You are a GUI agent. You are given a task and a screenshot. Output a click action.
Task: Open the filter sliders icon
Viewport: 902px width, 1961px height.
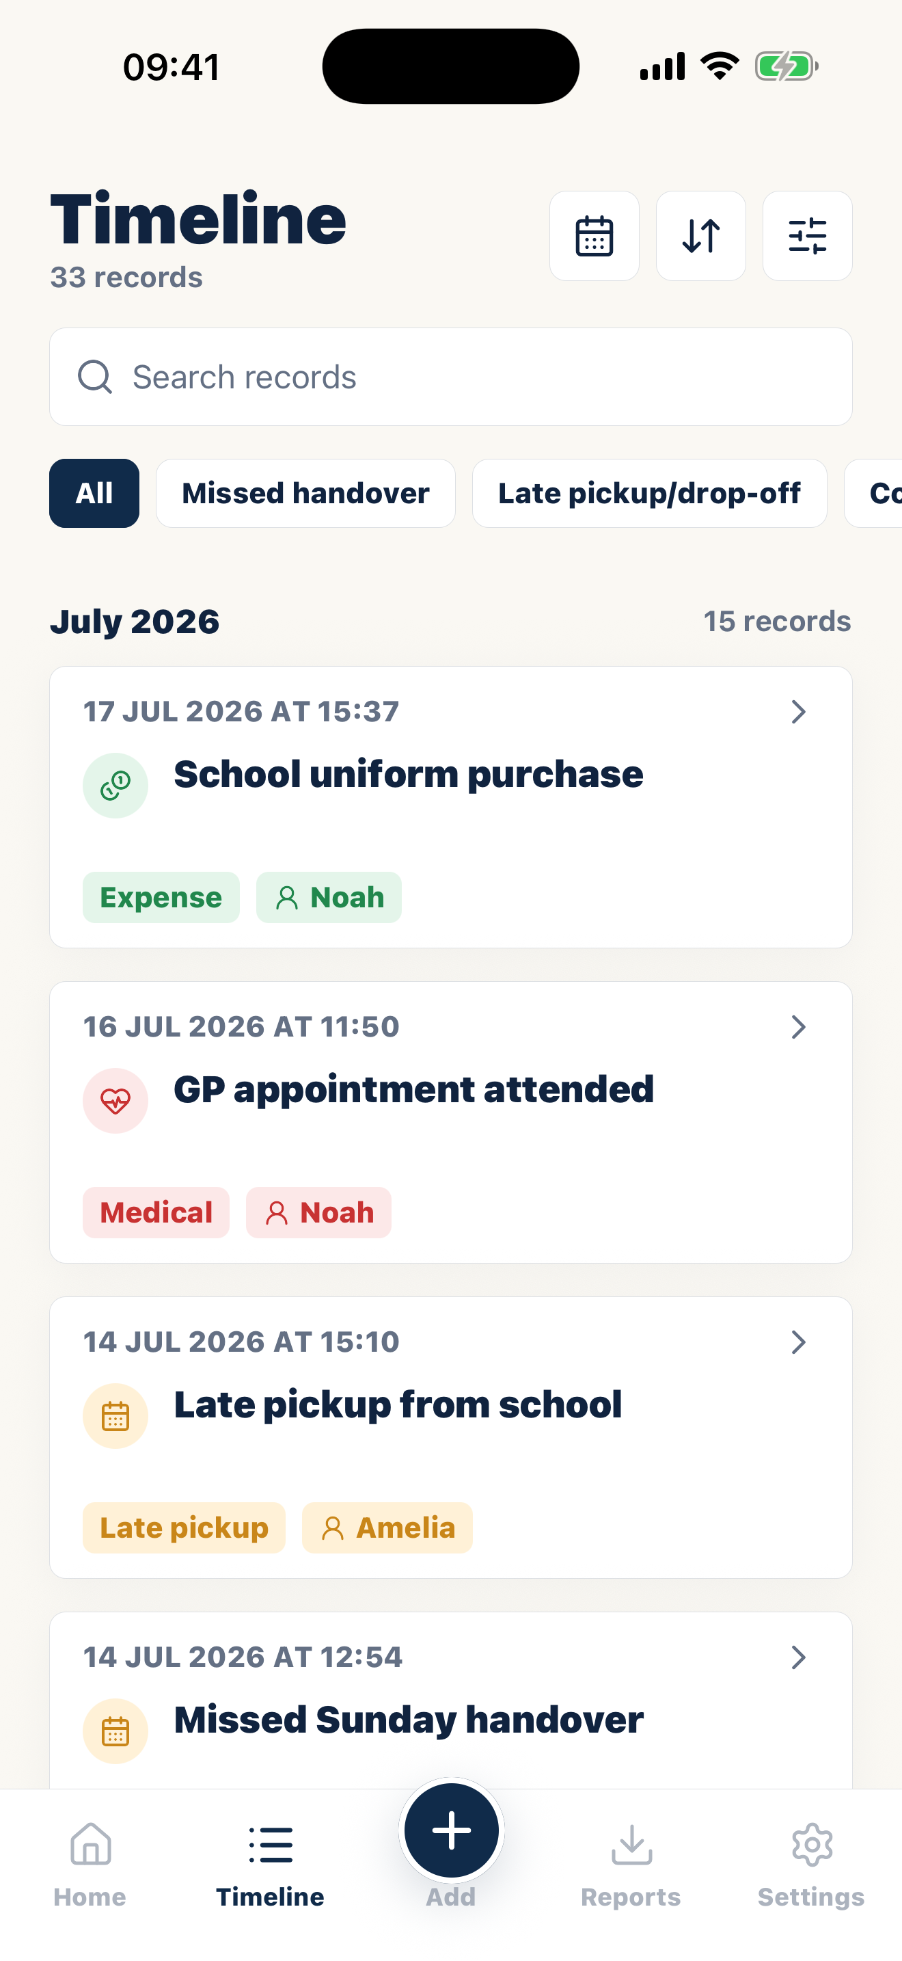coord(807,236)
